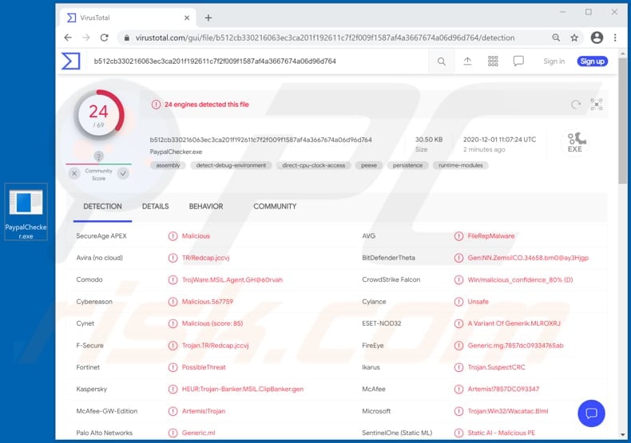Click the reanalyze refresh icon

point(576,105)
